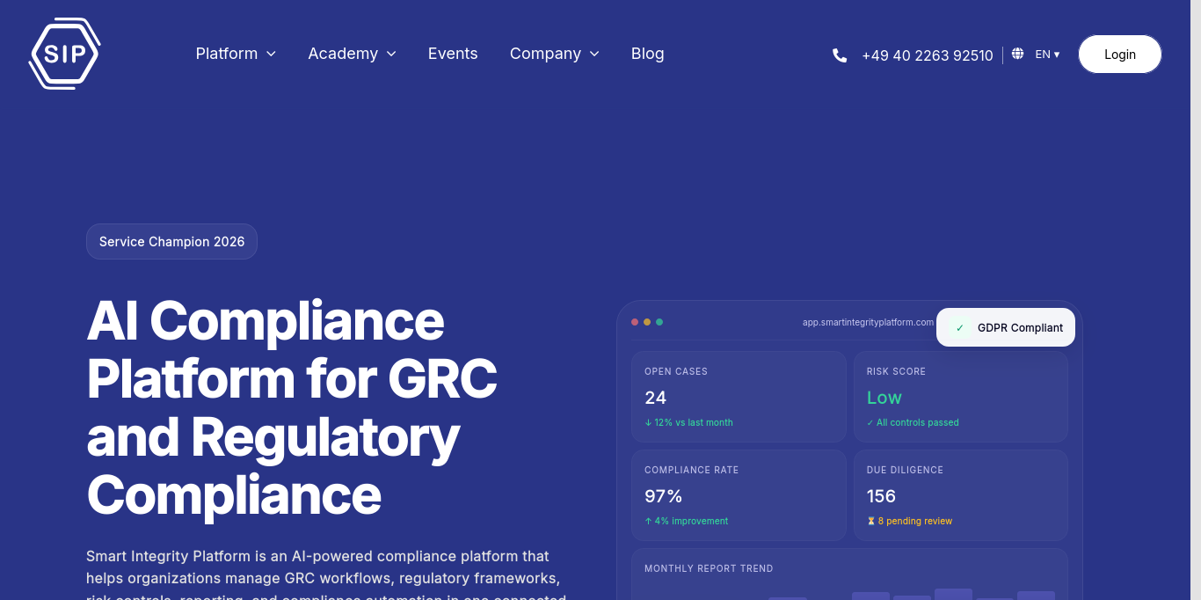
Task: Click the SIP hexagon logo
Action: point(65,54)
